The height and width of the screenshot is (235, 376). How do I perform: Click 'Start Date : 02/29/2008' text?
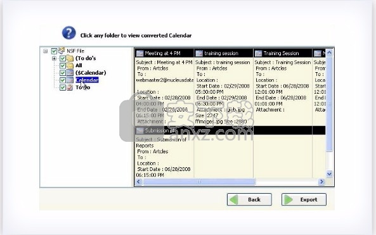(x=223, y=86)
